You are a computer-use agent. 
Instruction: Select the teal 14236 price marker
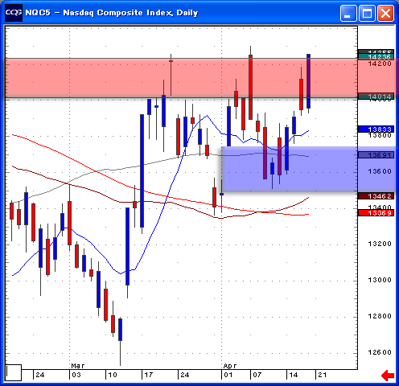376,57
